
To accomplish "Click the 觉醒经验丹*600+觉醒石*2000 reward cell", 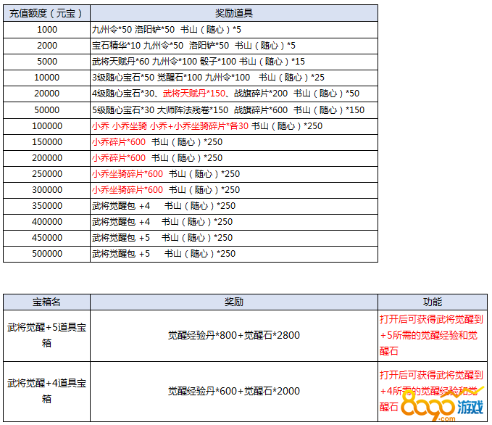I will (x=233, y=391).
